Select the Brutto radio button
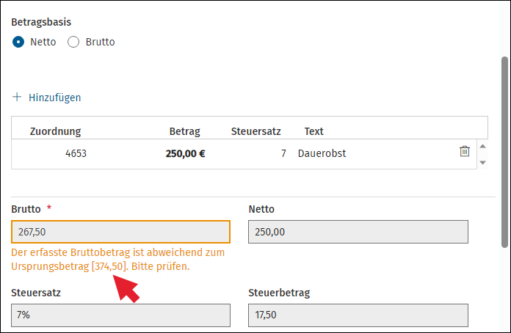Screen dimensions: 511x333 pyautogui.click(x=73, y=42)
